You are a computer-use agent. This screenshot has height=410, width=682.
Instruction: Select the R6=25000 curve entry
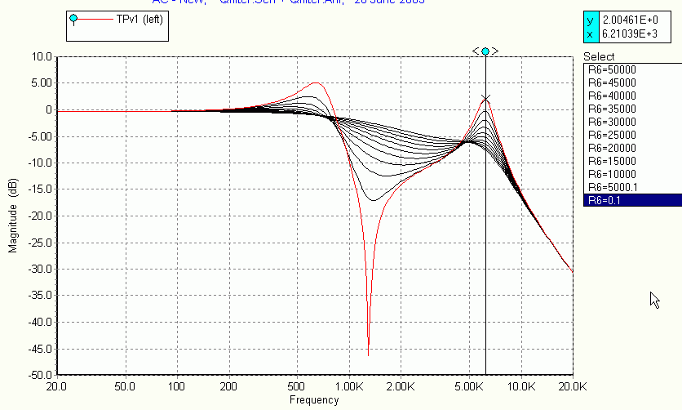click(633, 135)
